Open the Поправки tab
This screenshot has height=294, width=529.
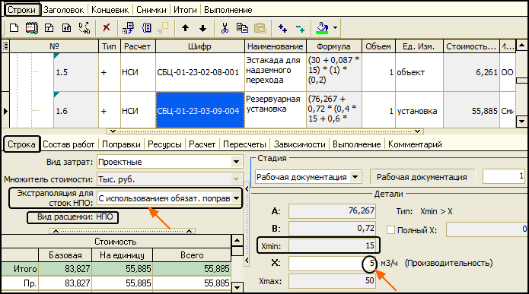tap(121, 144)
